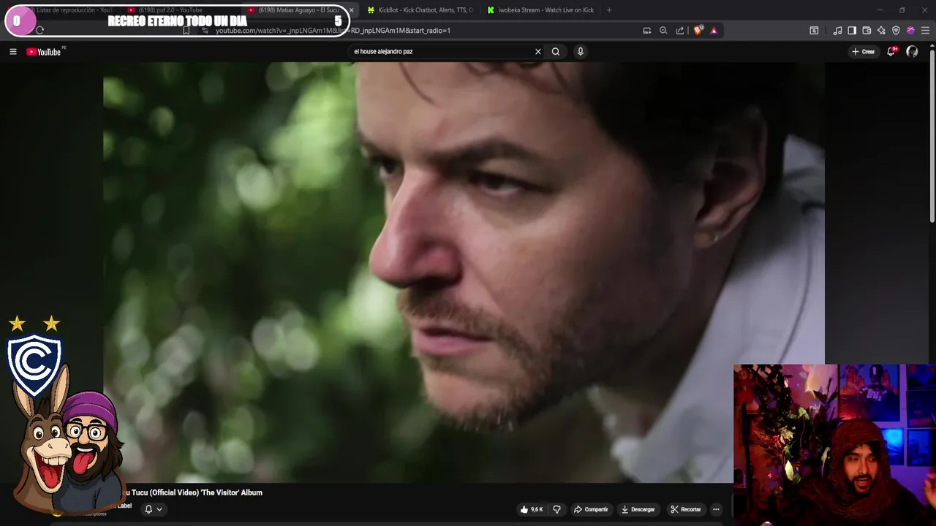Viewport: 936px width, 526px height.
Task: Open the browser profile avatar in the toolbar
Action: [x=910, y=31]
